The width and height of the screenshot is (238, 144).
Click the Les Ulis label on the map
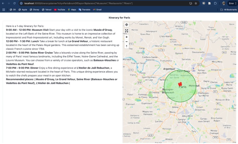point(159,121)
